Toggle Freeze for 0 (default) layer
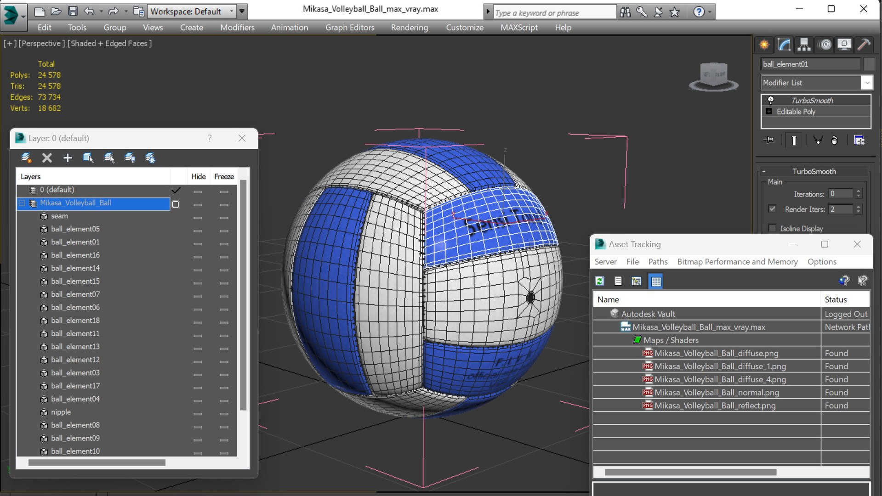Screen dimensions: 882x496 click(224, 191)
